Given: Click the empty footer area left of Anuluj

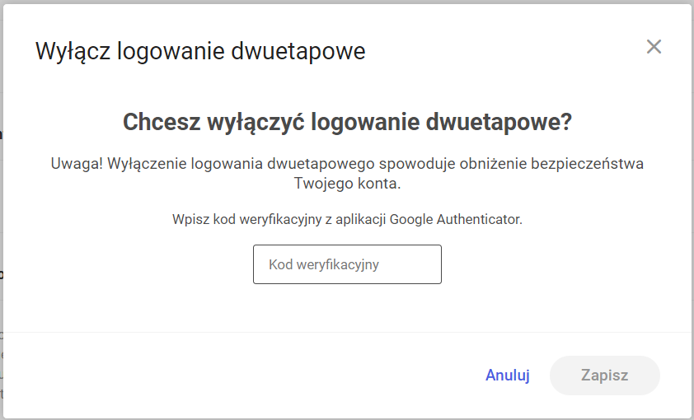Looking at the screenshot, I should [243, 375].
